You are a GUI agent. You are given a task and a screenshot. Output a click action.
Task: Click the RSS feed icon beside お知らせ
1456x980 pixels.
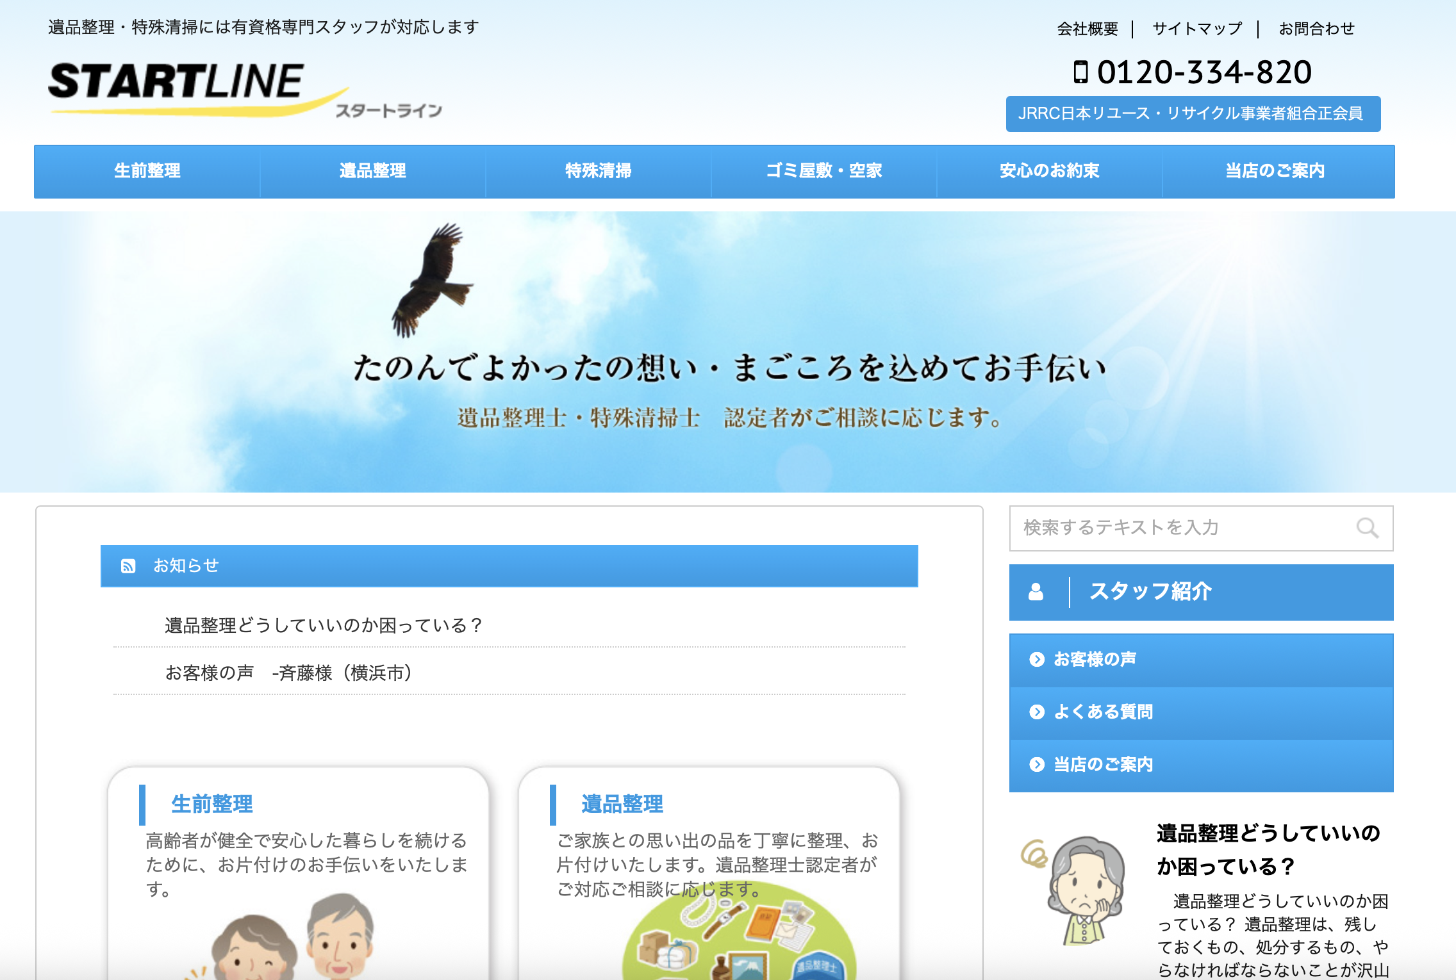pos(128,566)
